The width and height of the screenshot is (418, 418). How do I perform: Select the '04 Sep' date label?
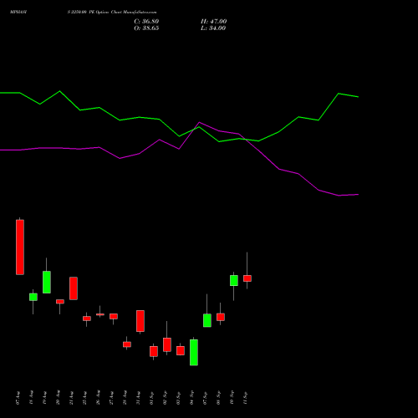[x=191, y=398]
